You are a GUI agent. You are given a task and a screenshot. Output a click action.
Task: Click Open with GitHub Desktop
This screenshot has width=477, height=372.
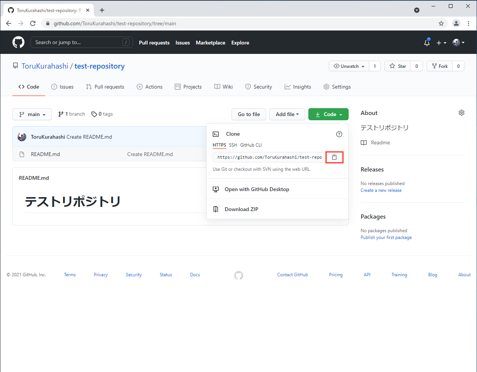[x=257, y=189]
